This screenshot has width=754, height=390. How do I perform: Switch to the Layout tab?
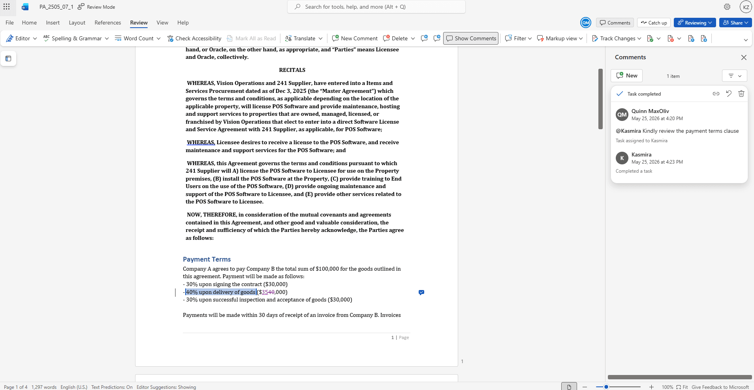[77, 23]
